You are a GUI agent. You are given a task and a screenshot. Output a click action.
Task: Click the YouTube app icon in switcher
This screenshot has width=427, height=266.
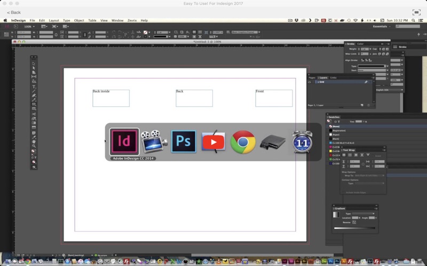tap(213, 142)
